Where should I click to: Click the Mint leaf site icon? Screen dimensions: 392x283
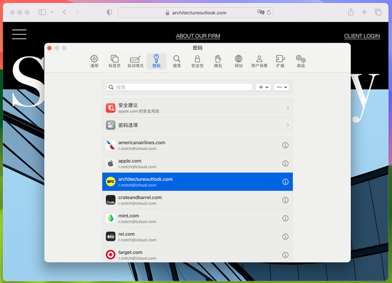[x=111, y=218]
